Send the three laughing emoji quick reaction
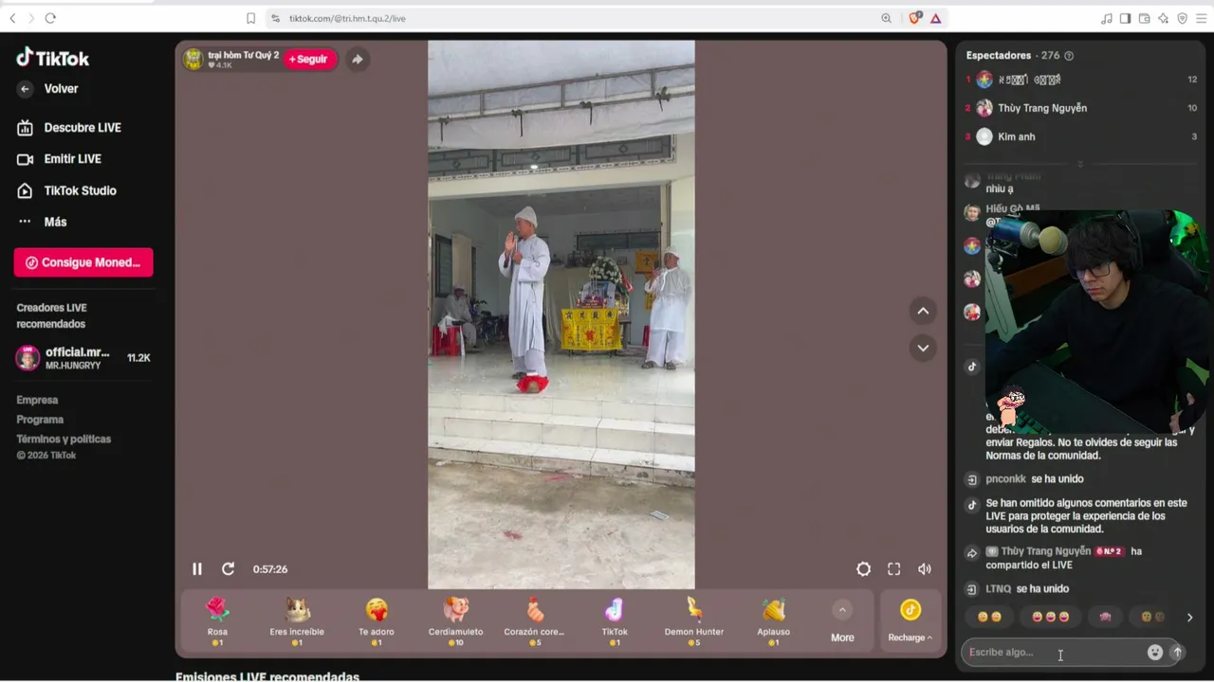This screenshot has width=1214, height=682. pos(1050,618)
